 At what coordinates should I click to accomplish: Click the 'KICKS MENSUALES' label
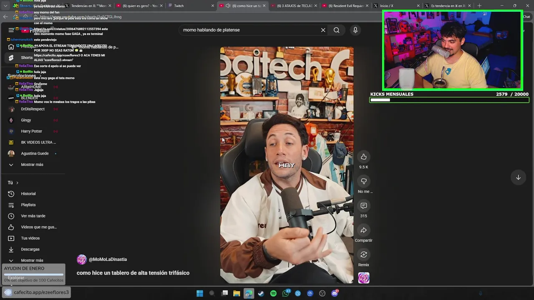point(392,94)
